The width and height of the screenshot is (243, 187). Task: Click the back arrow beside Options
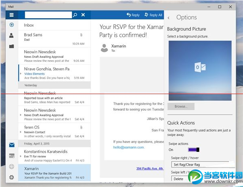[x=169, y=18]
